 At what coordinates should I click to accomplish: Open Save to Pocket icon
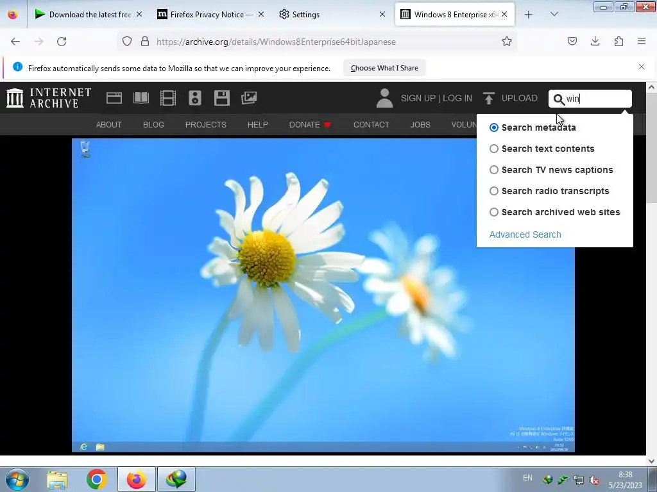(x=572, y=42)
